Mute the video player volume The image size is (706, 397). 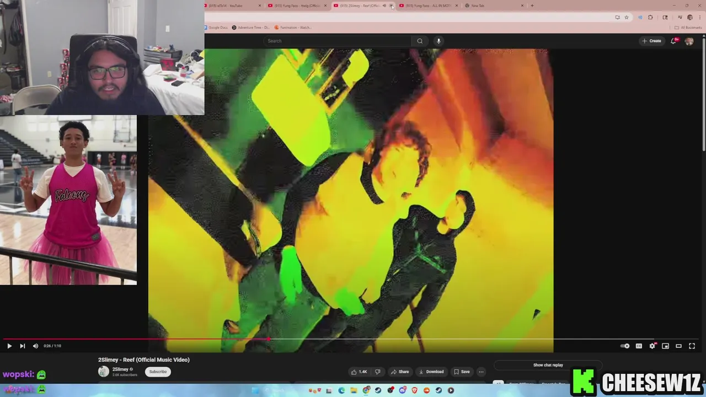tap(35, 346)
